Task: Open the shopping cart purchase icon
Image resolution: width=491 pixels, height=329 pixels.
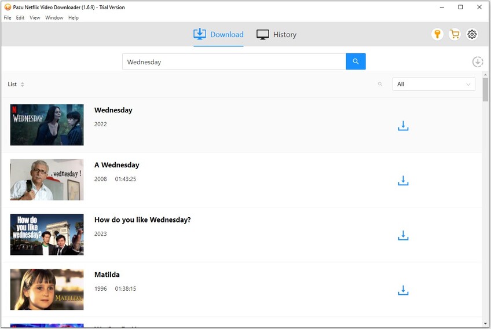Action: 455,34
